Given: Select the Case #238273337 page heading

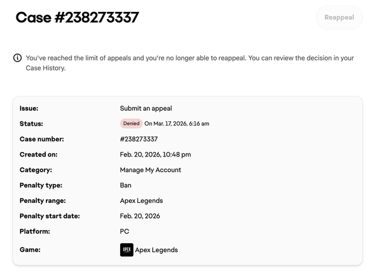Looking at the screenshot, I should coord(77,18).
